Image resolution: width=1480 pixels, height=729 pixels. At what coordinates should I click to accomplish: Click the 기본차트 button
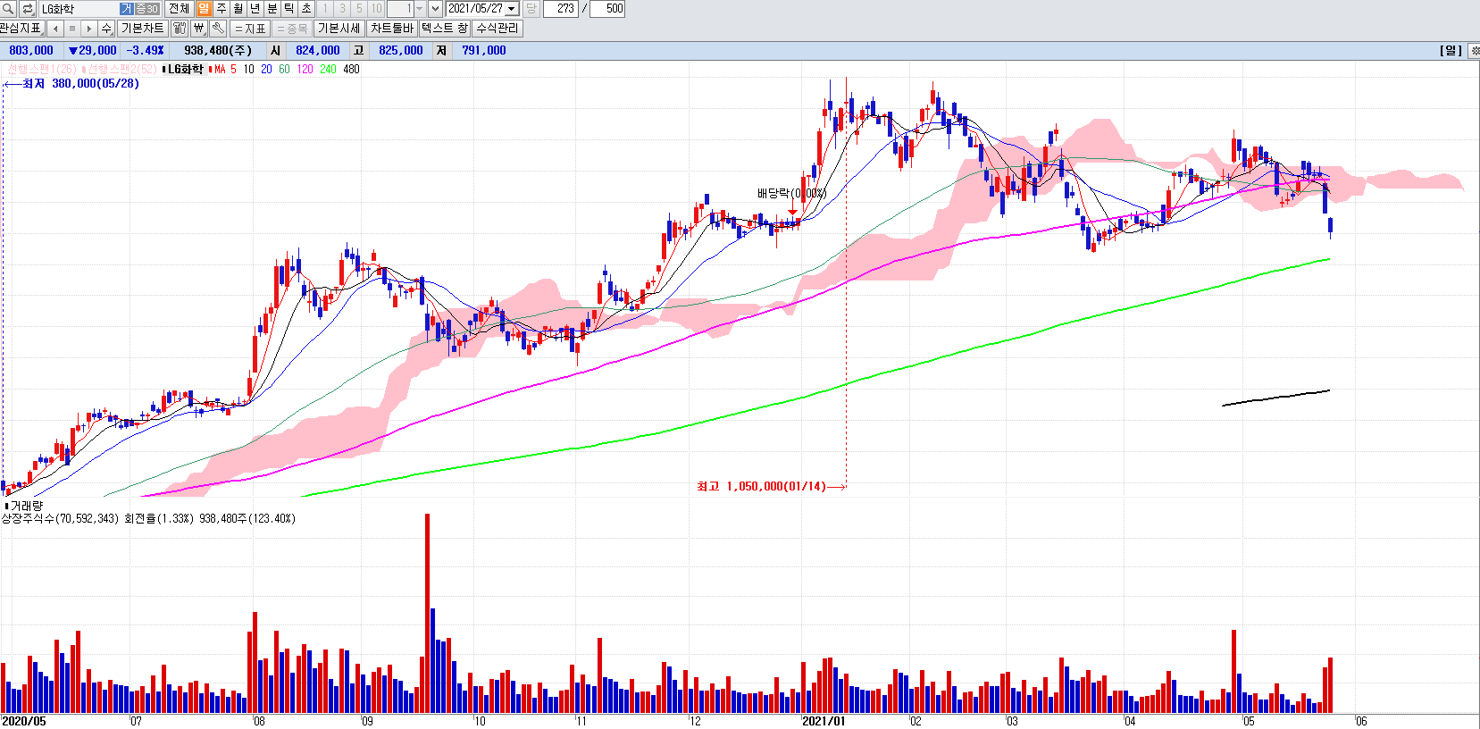coord(142,29)
